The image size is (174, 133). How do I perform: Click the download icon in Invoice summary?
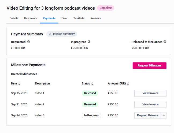click(x=50, y=34)
